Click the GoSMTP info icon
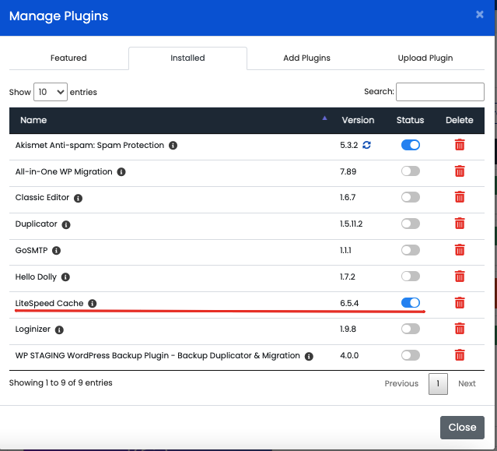The image size is (497, 451). pos(56,251)
